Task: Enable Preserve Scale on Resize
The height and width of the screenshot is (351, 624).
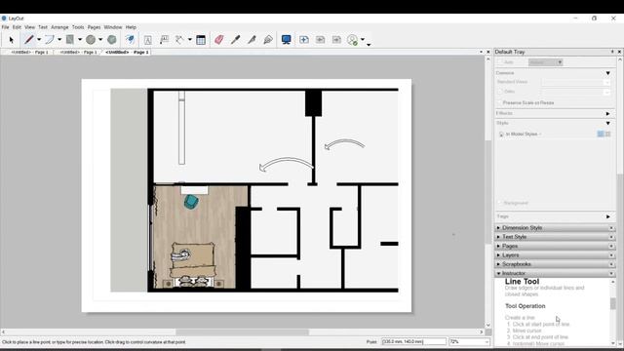Action: pyautogui.click(x=500, y=102)
